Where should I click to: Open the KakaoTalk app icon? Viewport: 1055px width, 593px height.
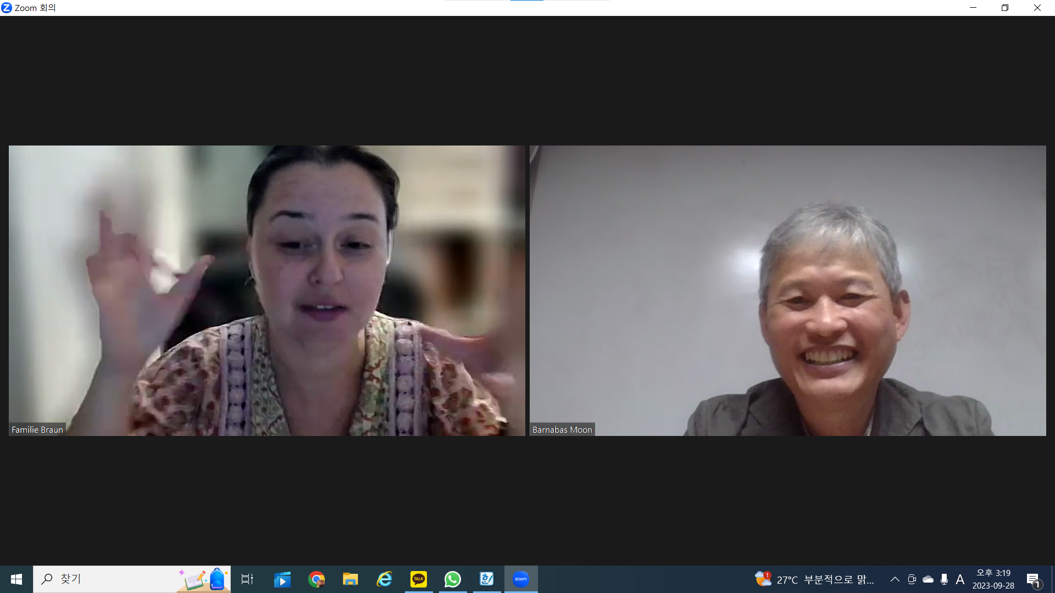[418, 579]
